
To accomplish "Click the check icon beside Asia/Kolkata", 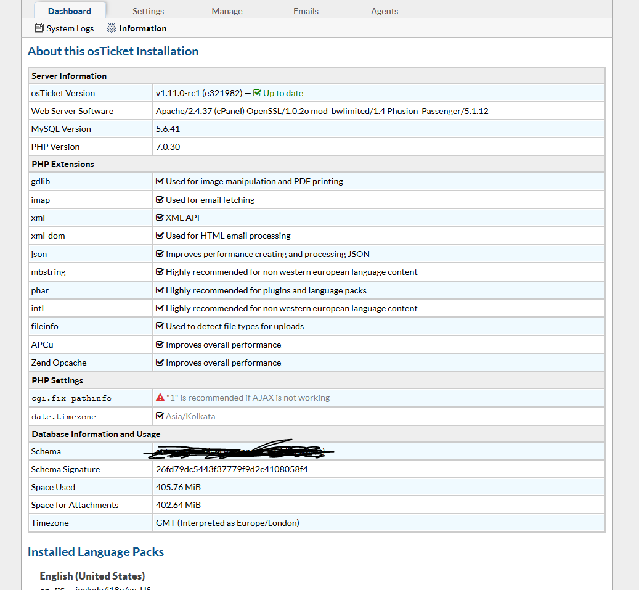I will click(160, 416).
